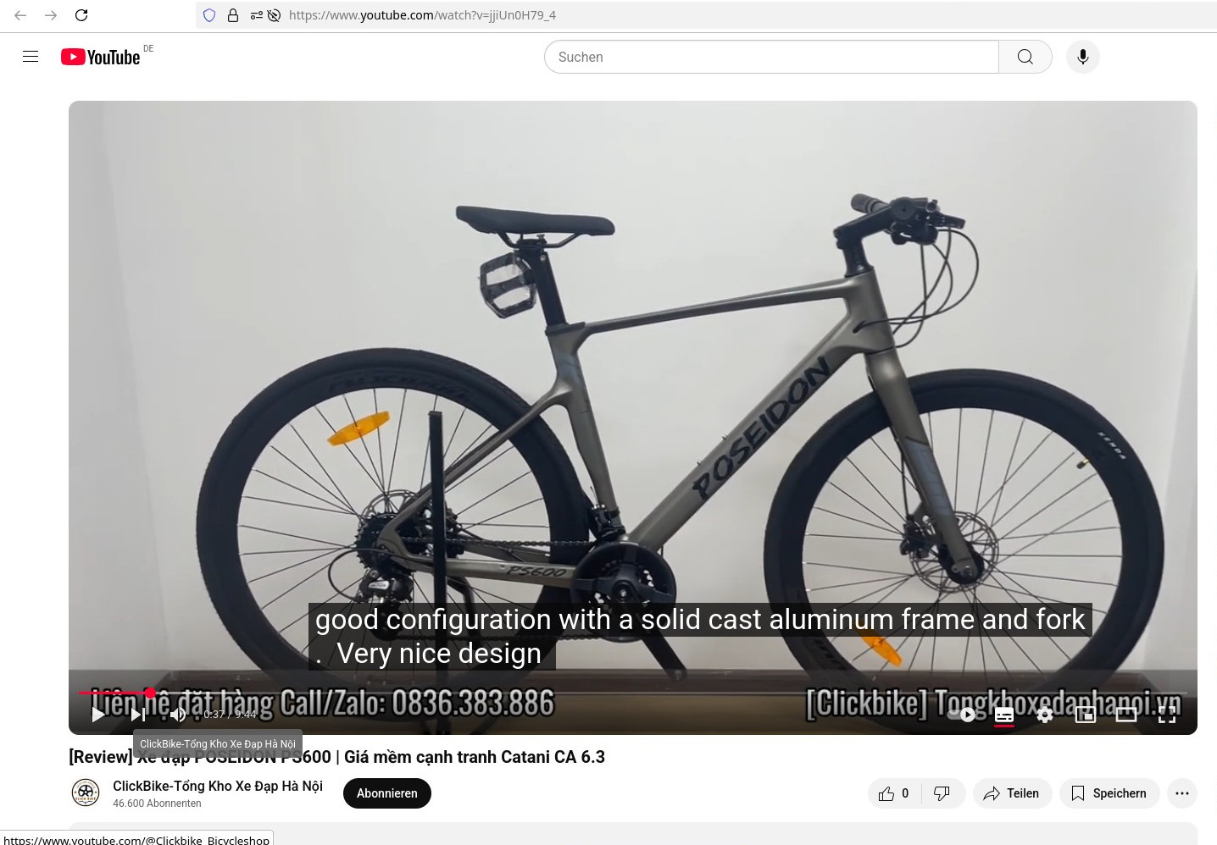Open the player settings gear
This screenshot has height=845, width=1217.
(1045, 715)
